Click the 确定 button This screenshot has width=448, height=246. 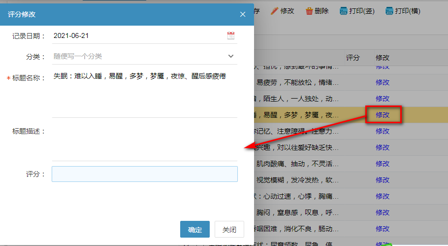tap(195, 229)
